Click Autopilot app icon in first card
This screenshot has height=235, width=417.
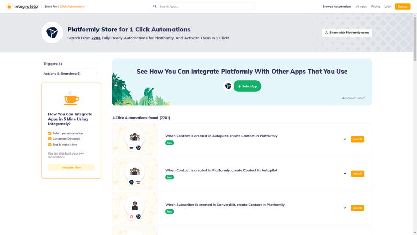(131, 148)
